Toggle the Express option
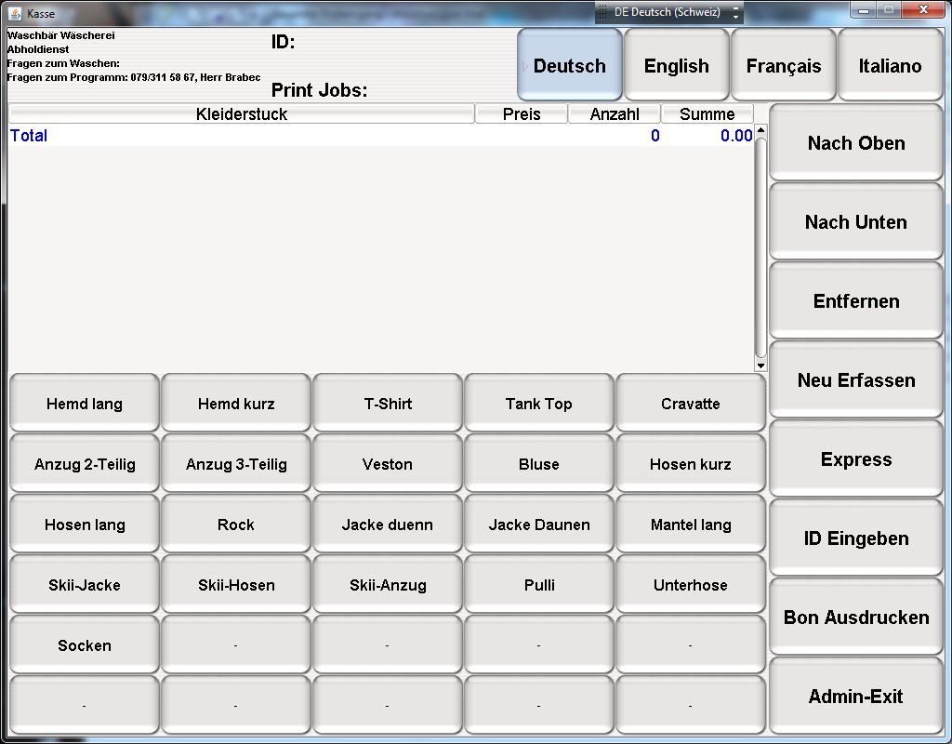The height and width of the screenshot is (744, 952). click(856, 458)
